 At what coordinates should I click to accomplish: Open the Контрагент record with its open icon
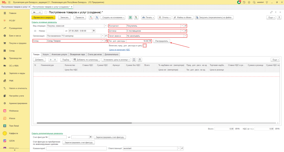[x=185, y=26]
